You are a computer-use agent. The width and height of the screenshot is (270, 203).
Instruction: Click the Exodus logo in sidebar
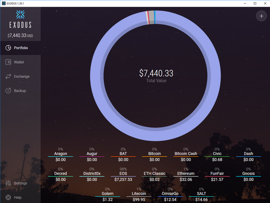tap(20, 19)
